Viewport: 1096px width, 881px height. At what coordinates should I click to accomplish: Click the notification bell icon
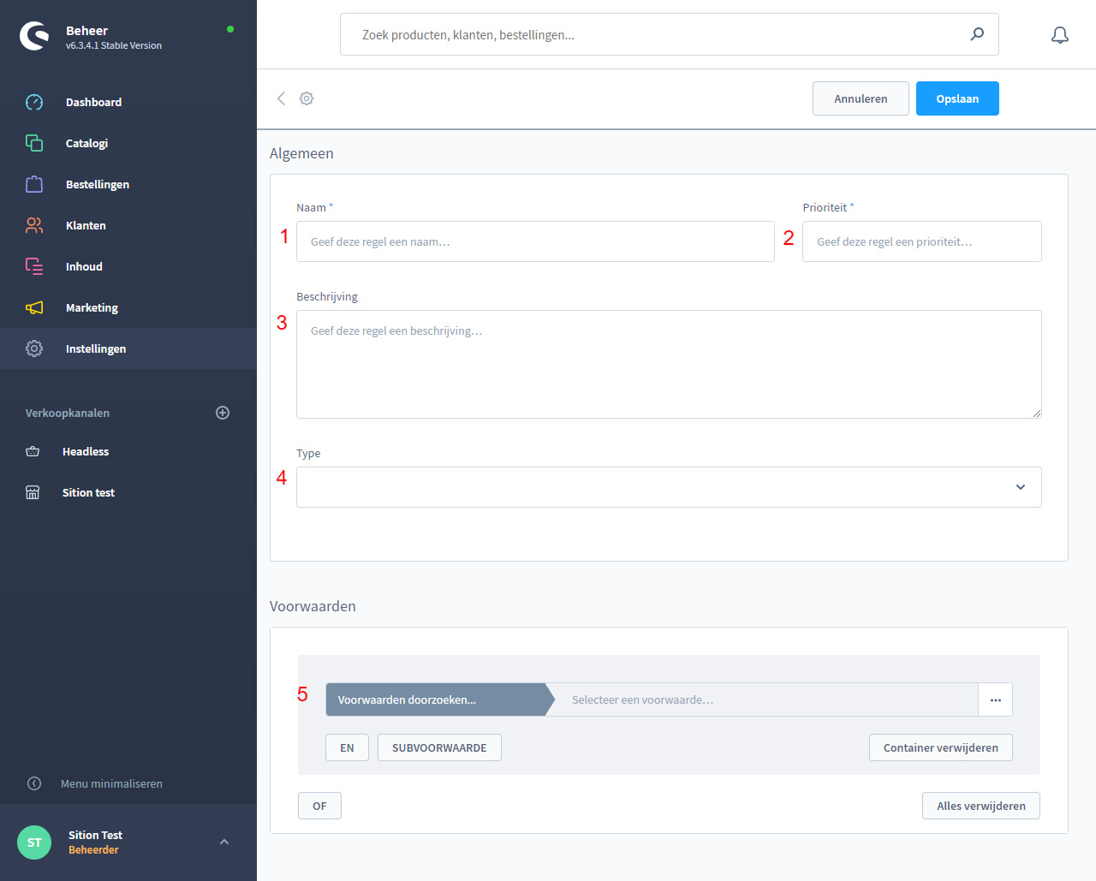(1060, 35)
